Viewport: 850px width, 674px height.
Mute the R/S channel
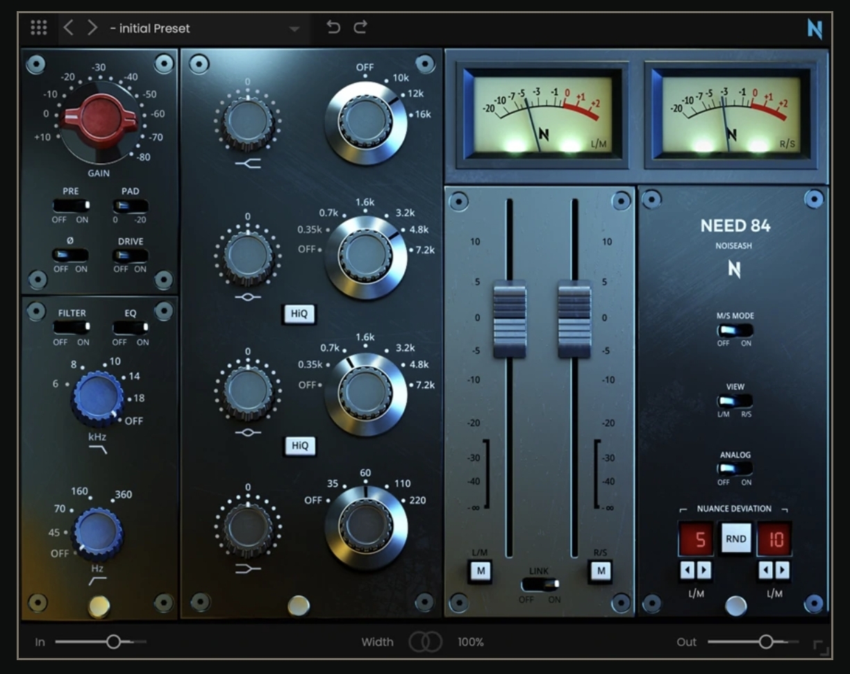pyautogui.click(x=600, y=571)
